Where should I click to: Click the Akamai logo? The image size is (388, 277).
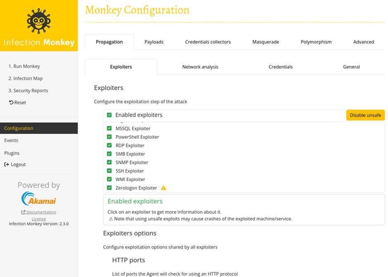(38, 199)
